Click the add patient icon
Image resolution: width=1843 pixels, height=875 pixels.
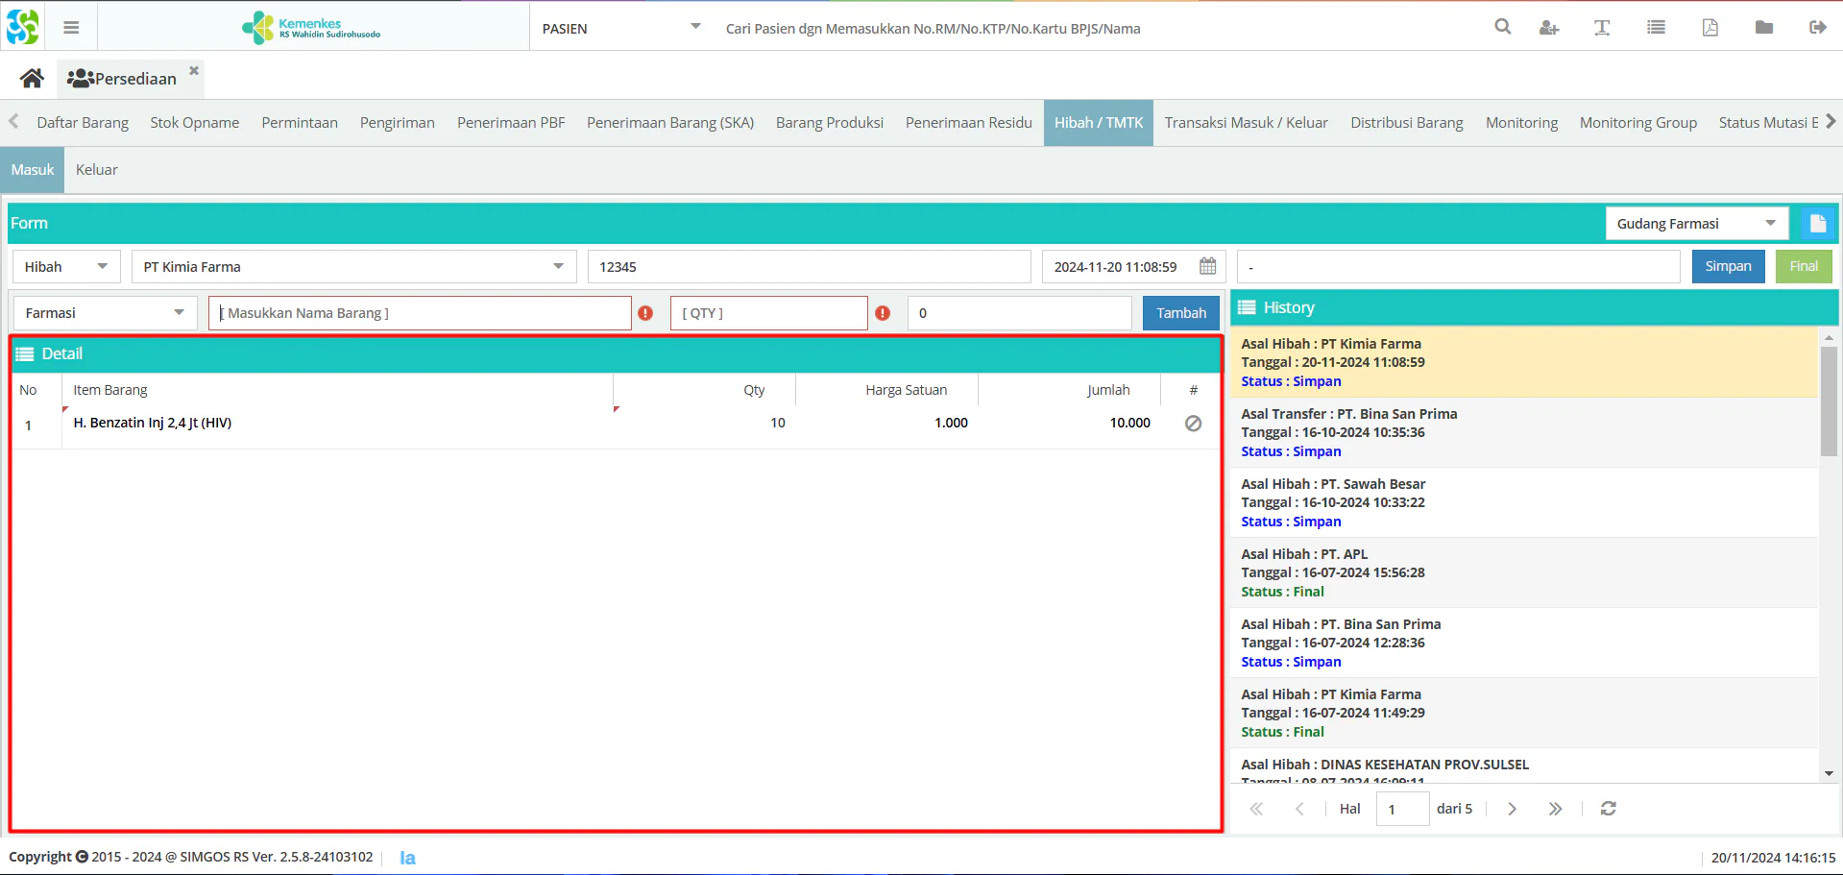1548,28
